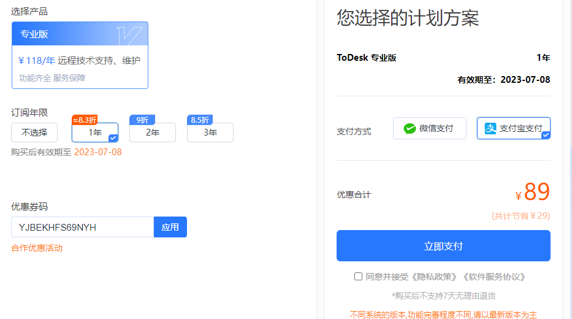The width and height of the screenshot is (572, 319).
Task: Choose the 不选择 subscription option
Action: (34, 133)
